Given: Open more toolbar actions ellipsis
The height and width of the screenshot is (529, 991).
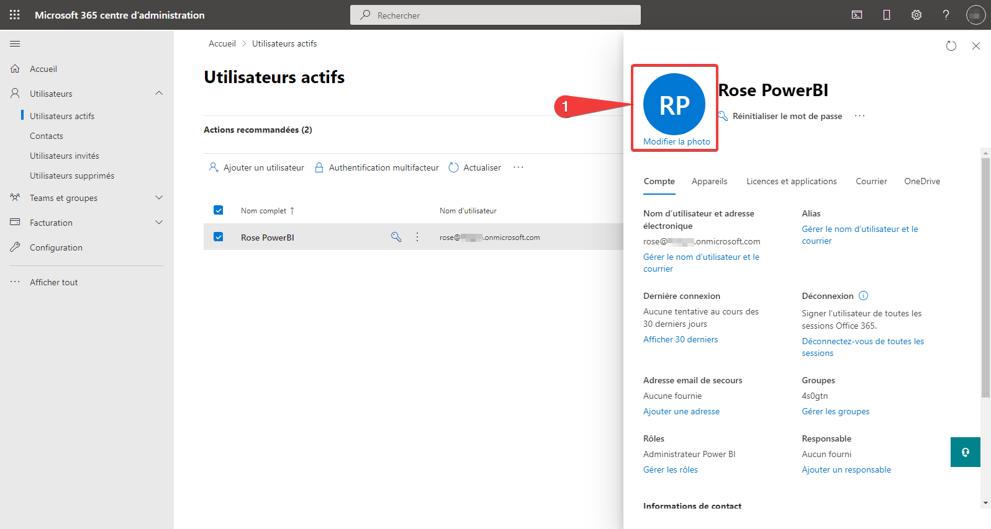Looking at the screenshot, I should pos(518,167).
